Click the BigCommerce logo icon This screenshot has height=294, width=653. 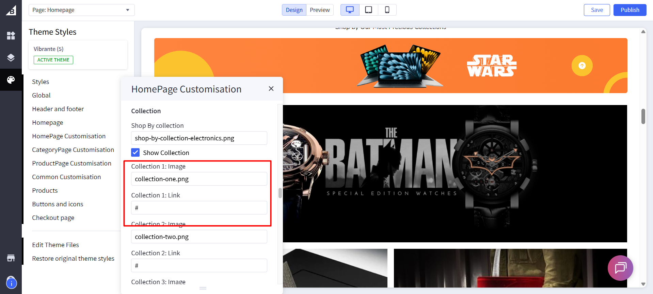(11, 11)
